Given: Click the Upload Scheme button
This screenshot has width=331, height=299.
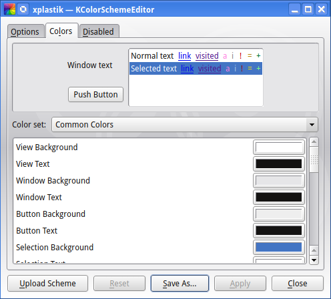Looking at the screenshot, I should [48, 284].
